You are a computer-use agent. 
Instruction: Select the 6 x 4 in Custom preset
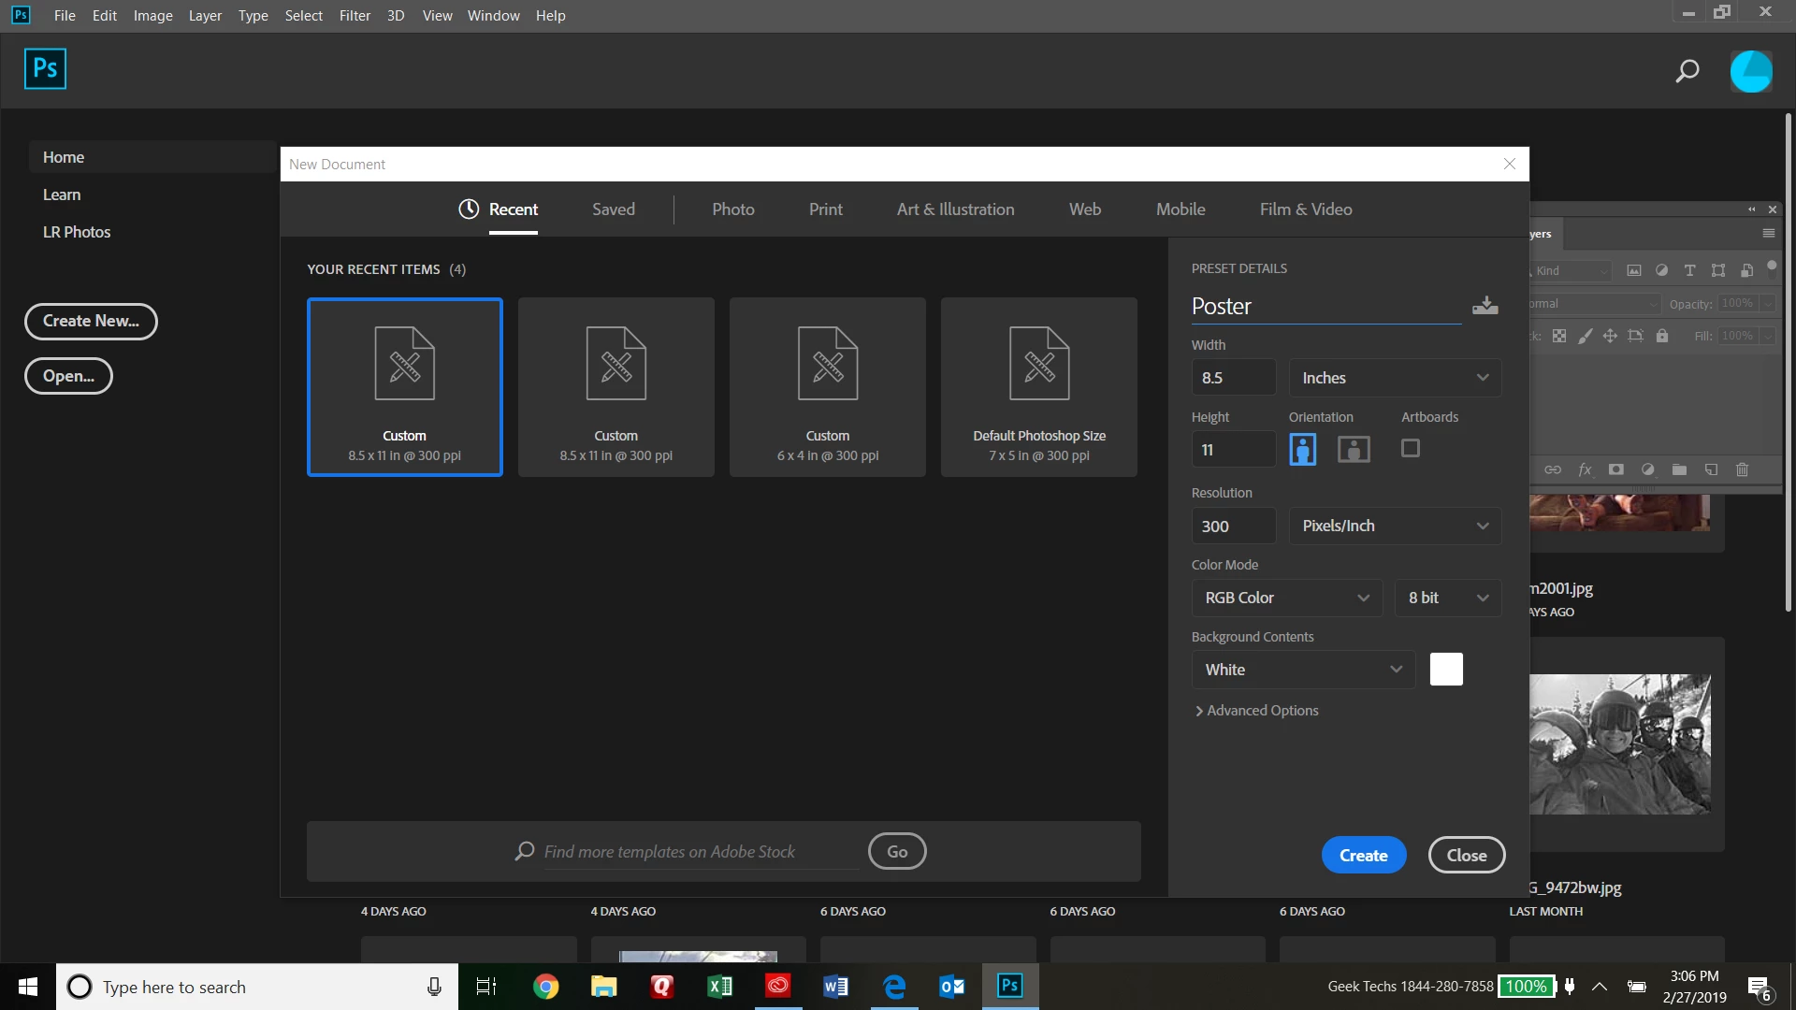(x=827, y=387)
